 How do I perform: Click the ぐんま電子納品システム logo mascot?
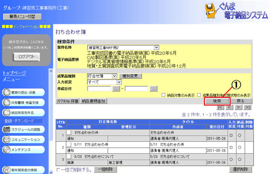(211, 11)
